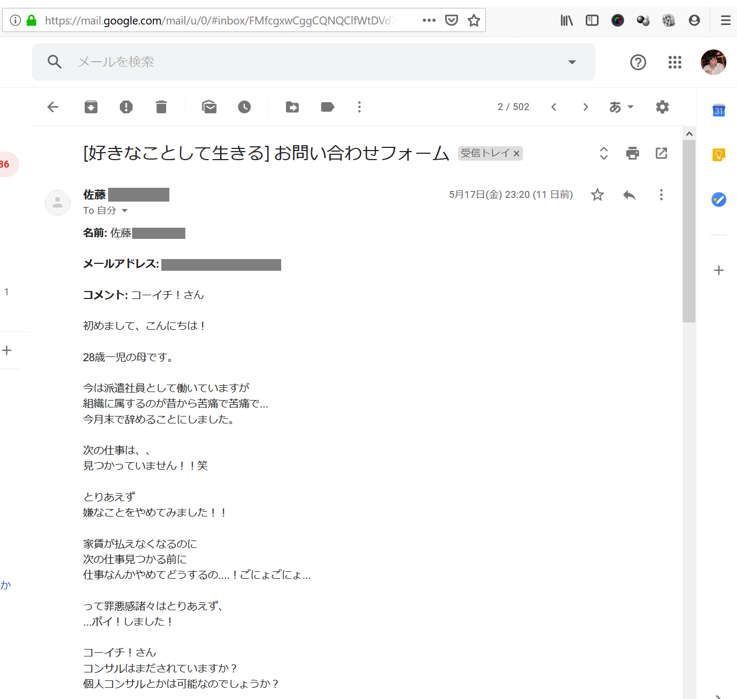Star this message from 佐藤
The image size is (737, 699).
coord(597,195)
